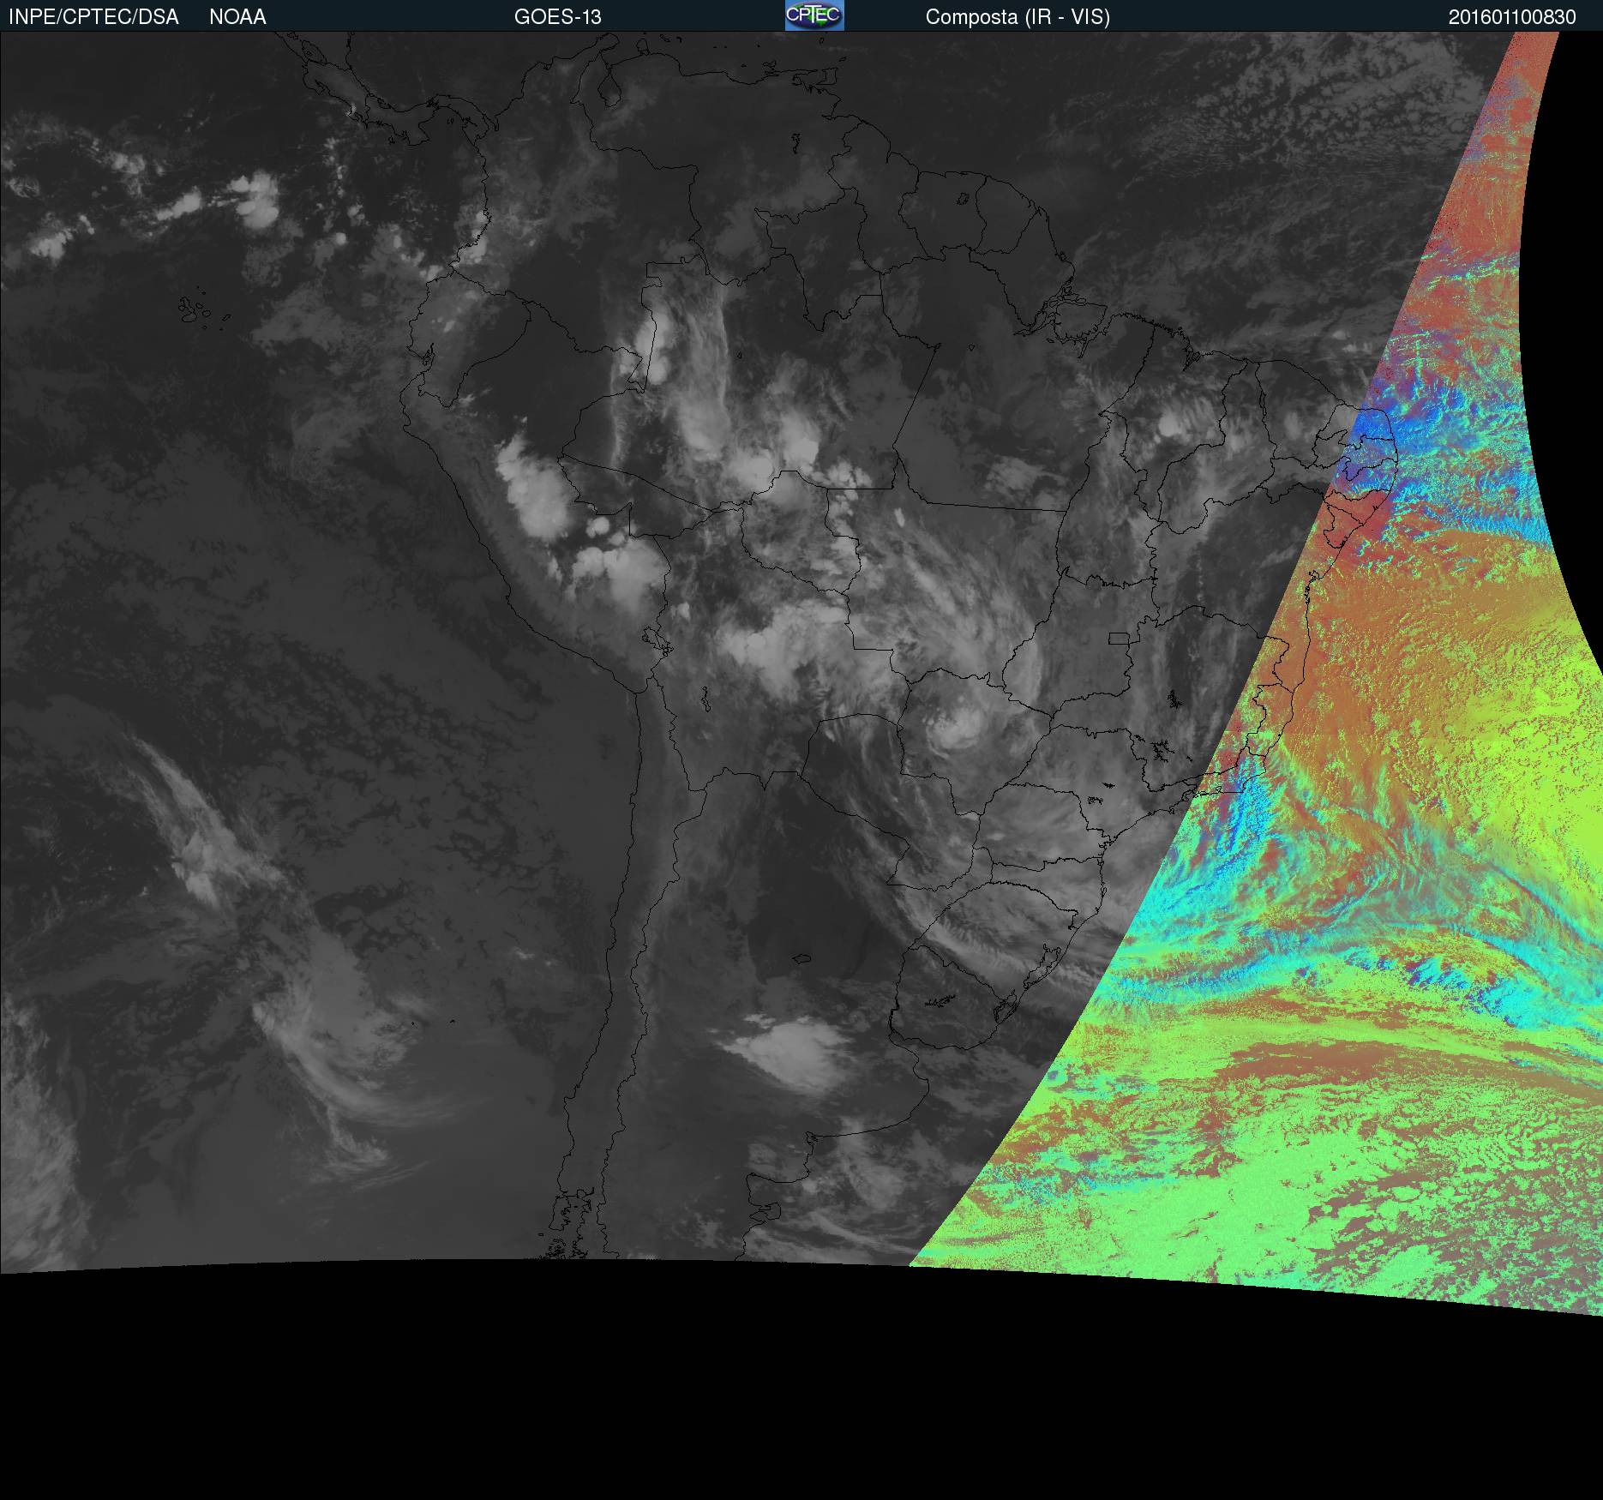Select the NOAA label in the header
Image resolution: width=1603 pixels, height=1500 pixels.
[237, 17]
